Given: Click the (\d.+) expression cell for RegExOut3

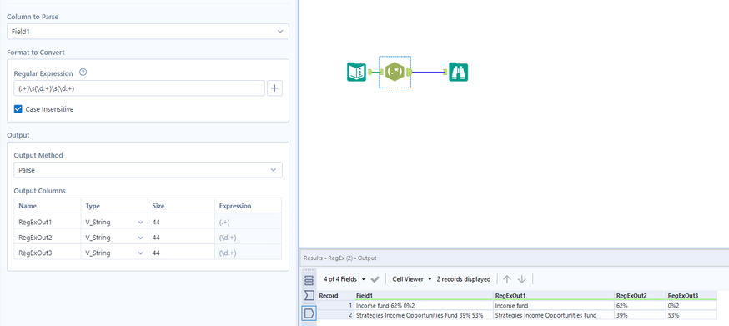Looking at the screenshot, I should click(248, 253).
